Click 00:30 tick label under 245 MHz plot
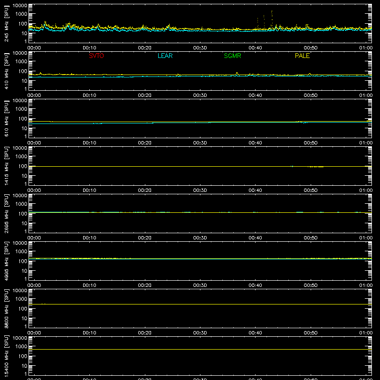This screenshot has height=380, width=380. click(x=200, y=48)
